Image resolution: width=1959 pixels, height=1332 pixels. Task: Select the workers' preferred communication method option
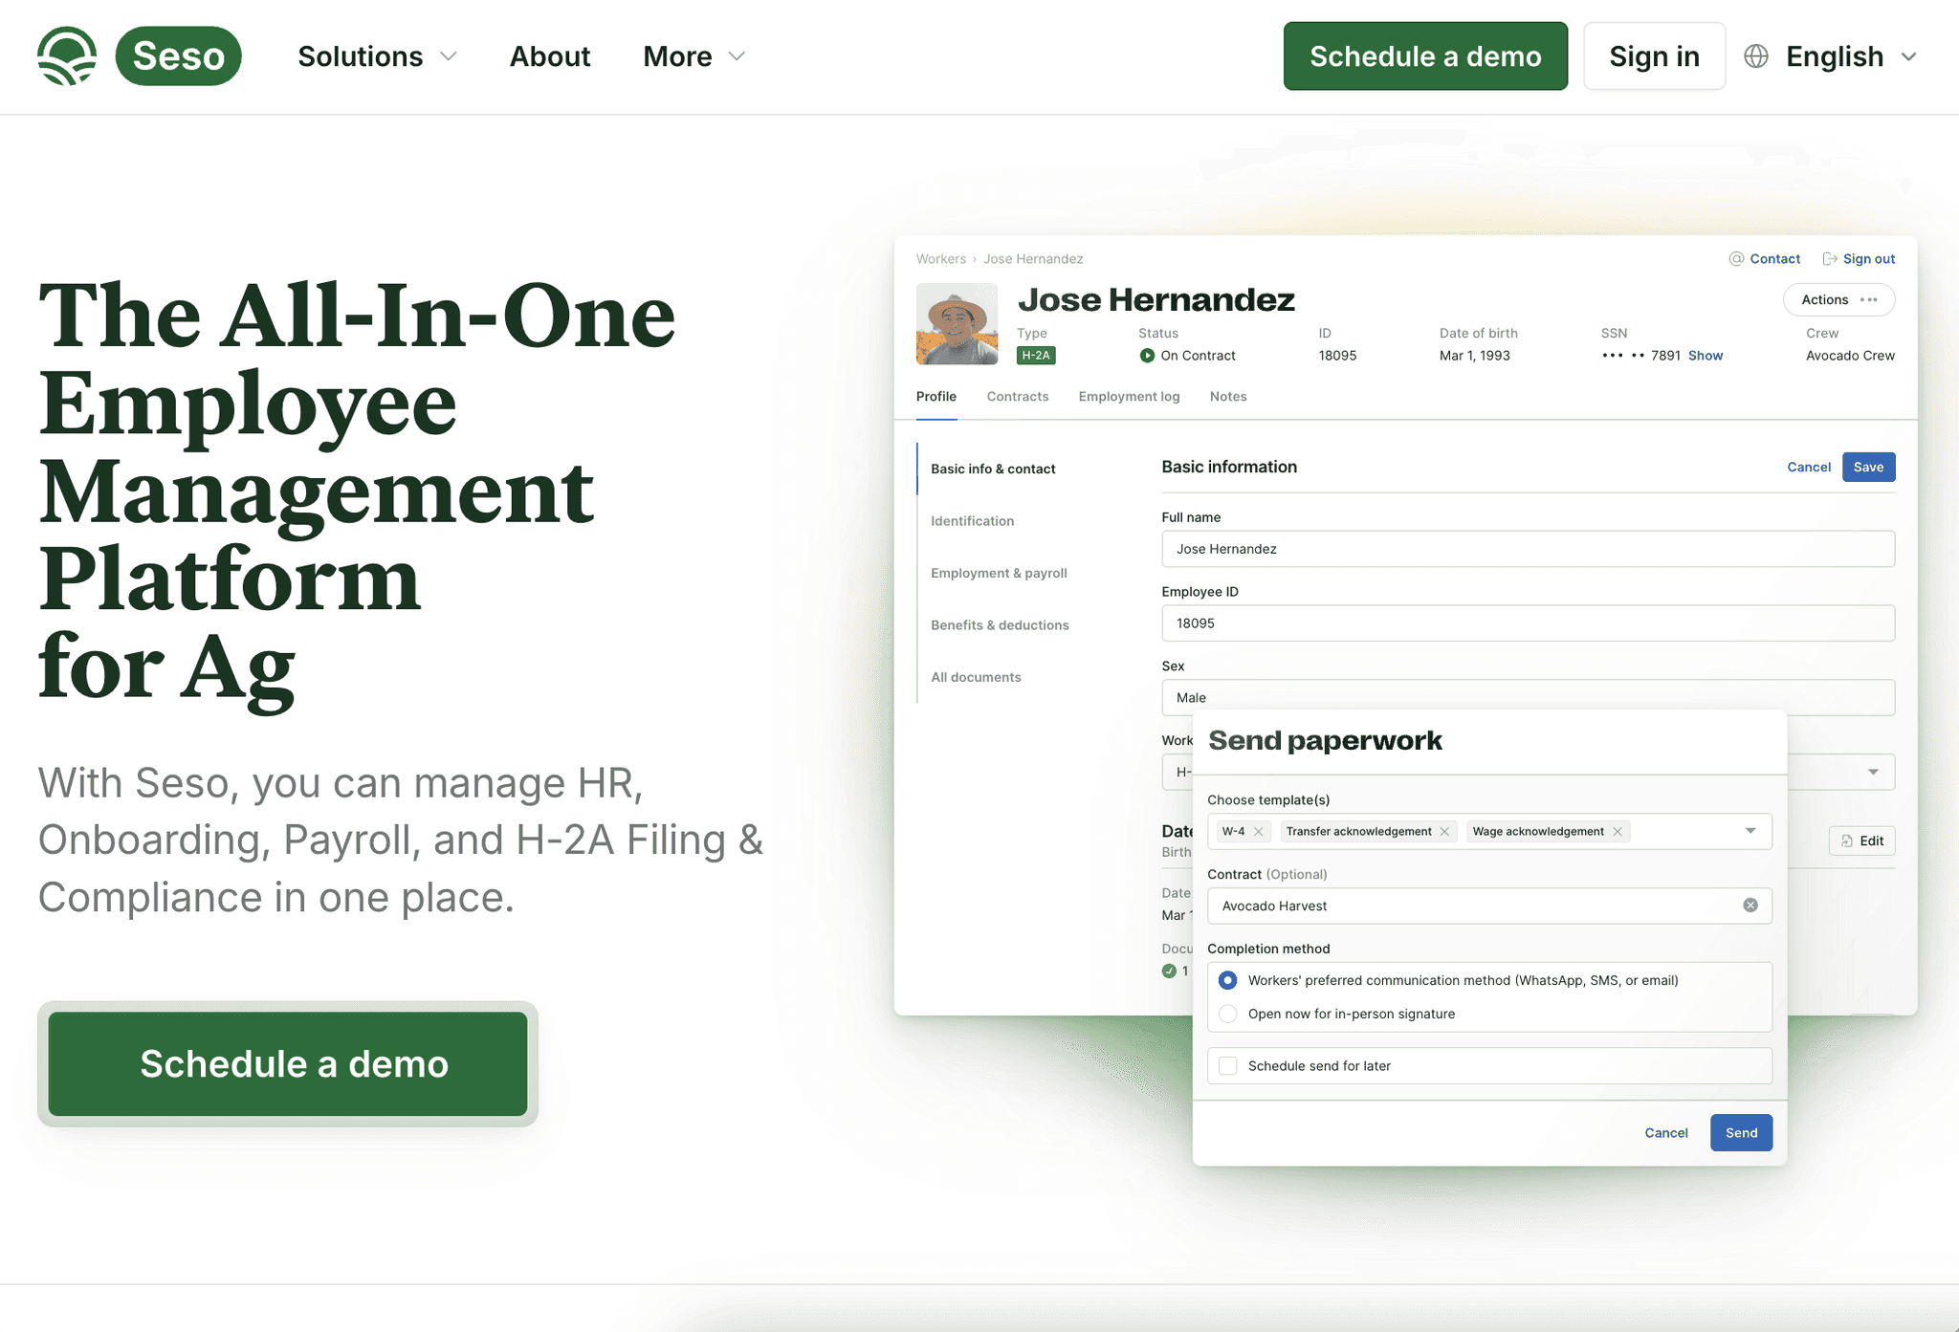[1228, 980]
